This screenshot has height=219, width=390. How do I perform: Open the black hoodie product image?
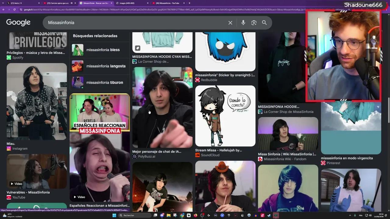pos(282,68)
